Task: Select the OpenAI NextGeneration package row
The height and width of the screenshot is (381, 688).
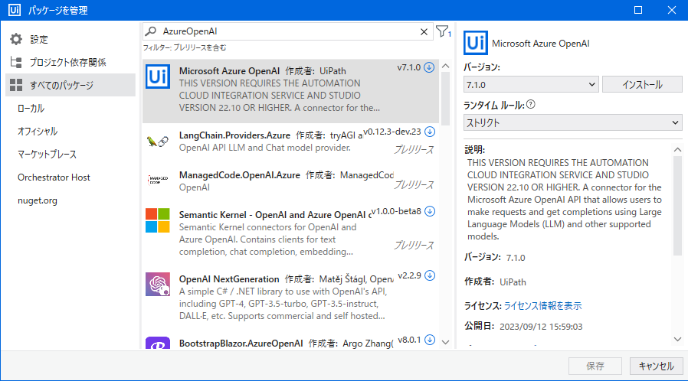Action: tap(290, 298)
